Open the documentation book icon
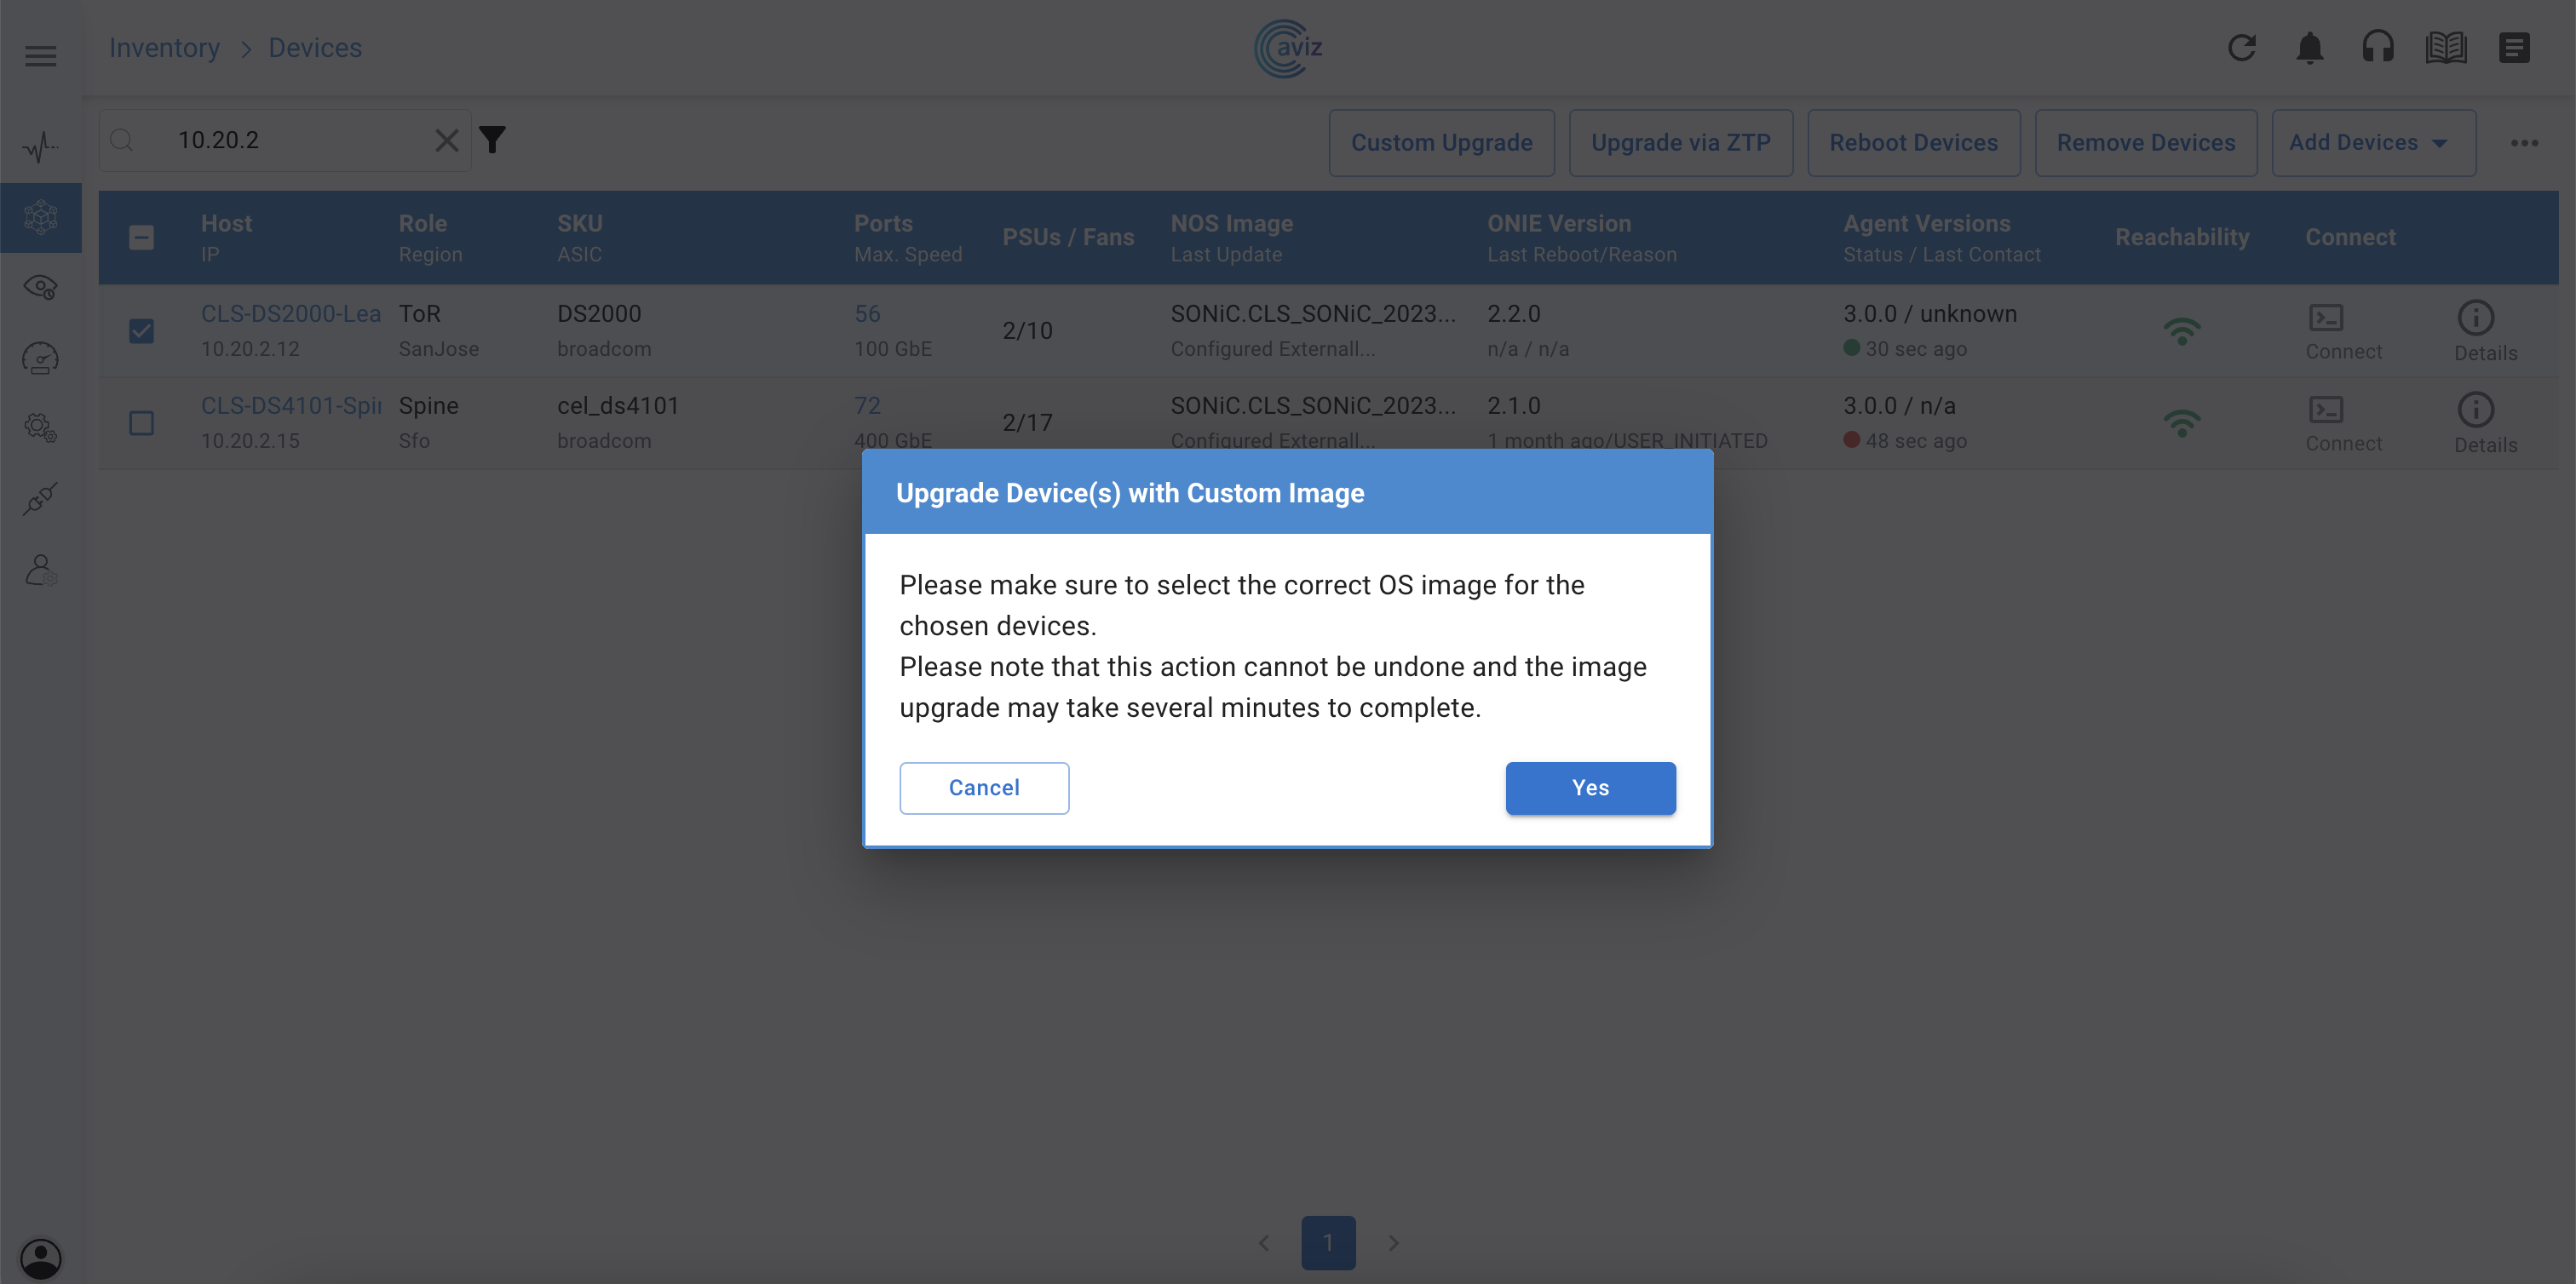 2445,47
